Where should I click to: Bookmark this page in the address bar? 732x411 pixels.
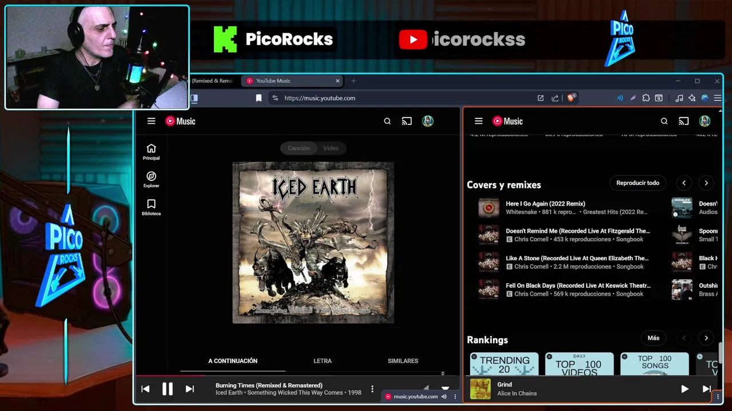coord(258,98)
